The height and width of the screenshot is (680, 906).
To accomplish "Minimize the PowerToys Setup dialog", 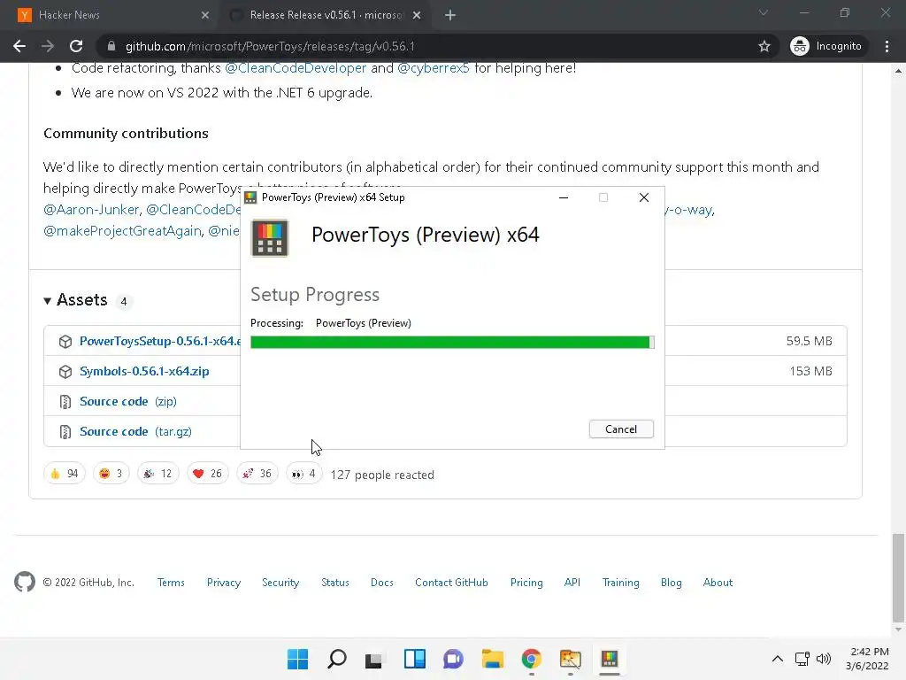I will 564,197.
